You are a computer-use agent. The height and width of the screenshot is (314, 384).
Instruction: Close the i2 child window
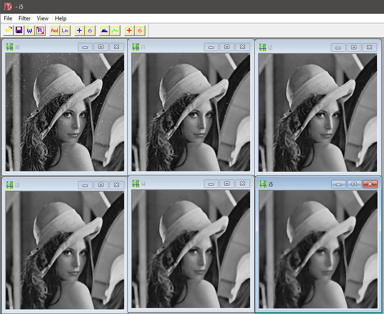coord(369,47)
